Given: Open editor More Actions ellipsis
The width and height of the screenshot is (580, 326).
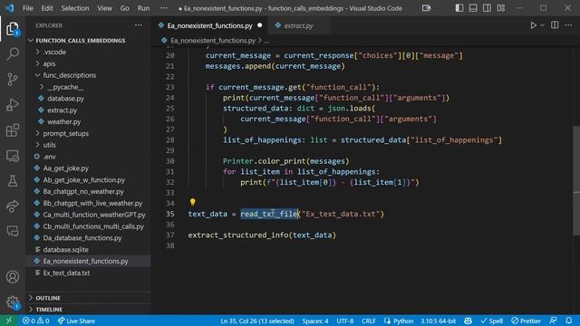Looking at the screenshot, I should coord(568,25).
